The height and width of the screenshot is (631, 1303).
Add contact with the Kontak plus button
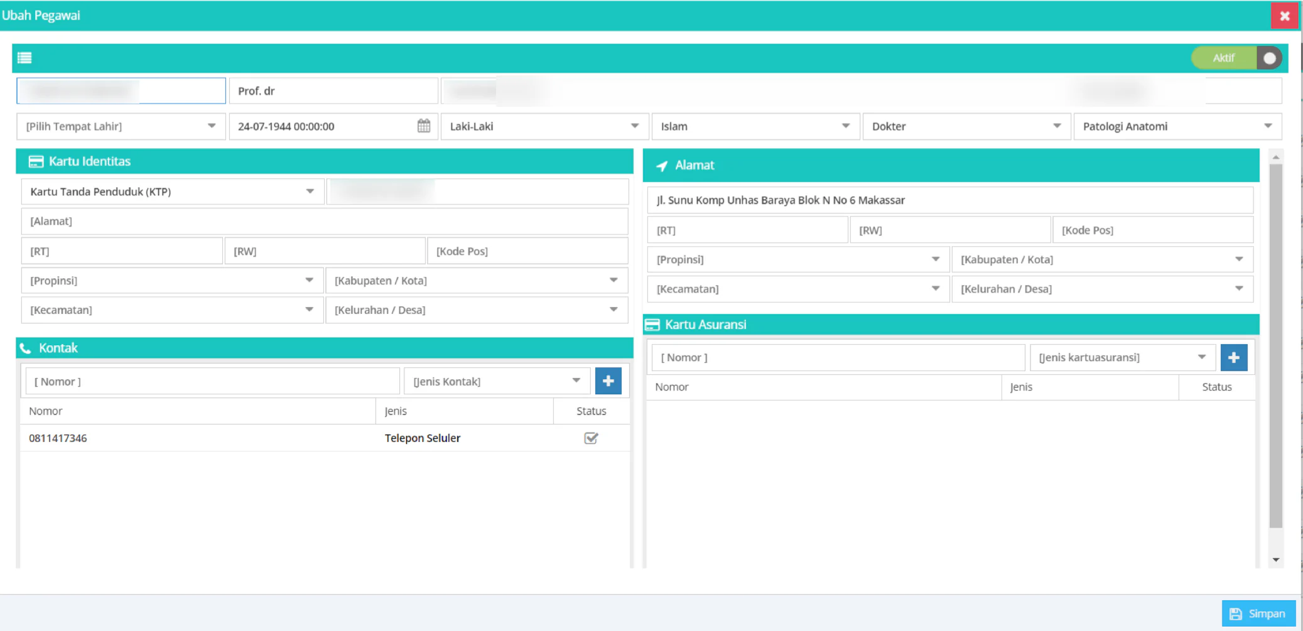point(608,381)
